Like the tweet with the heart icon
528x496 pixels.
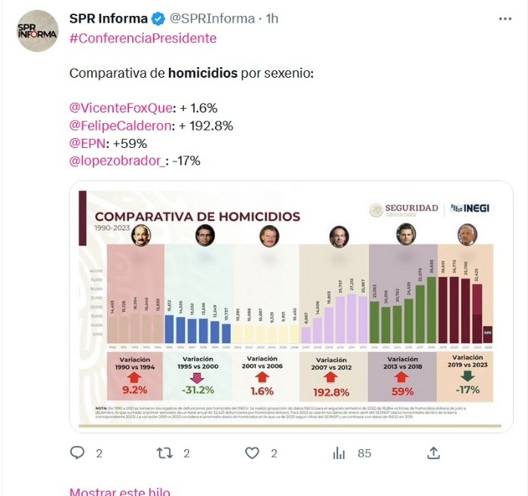click(252, 453)
